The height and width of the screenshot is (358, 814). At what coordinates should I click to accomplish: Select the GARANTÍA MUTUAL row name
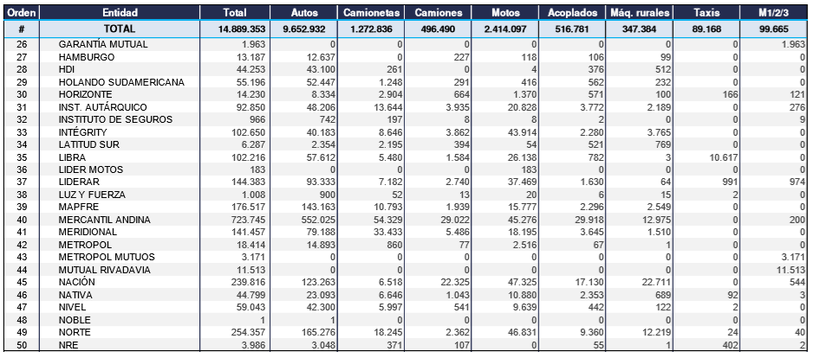click(x=102, y=42)
